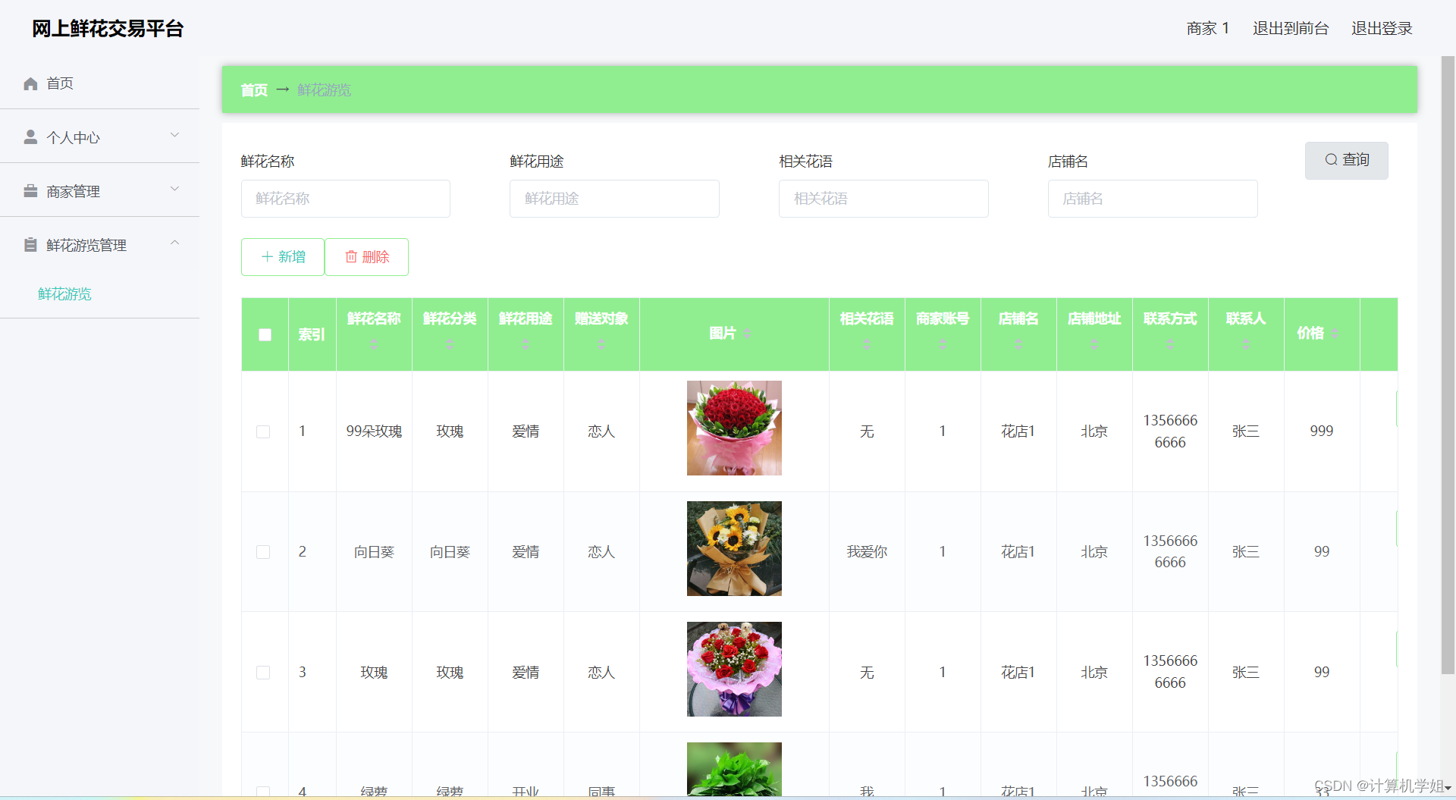Image resolution: width=1456 pixels, height=800 pixels.
Task: Click the sort arrows under 相关花语 header
Action: click(x=867, y=344)
